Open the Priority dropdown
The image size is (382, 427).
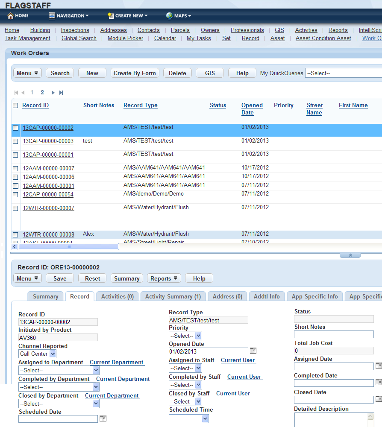click(x=185, y=335)
